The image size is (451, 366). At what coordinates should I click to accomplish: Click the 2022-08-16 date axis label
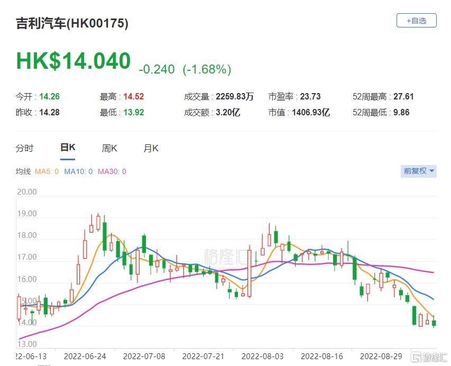click(322, 356)
